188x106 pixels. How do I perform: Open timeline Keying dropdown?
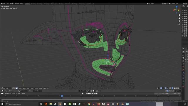click(x=14, y=94)
